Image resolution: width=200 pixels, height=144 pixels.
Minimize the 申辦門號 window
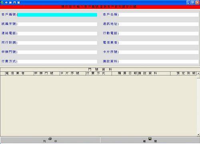coord(188,2)
